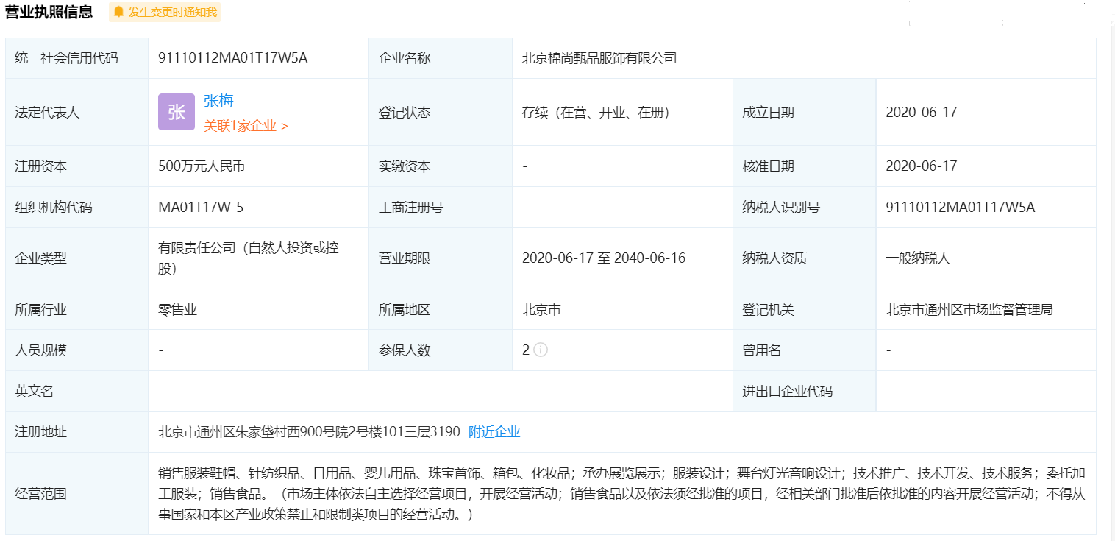Open legal representative 张梅 profile link
Viewport: 1115px width, 541px height.
click(218, 101)
